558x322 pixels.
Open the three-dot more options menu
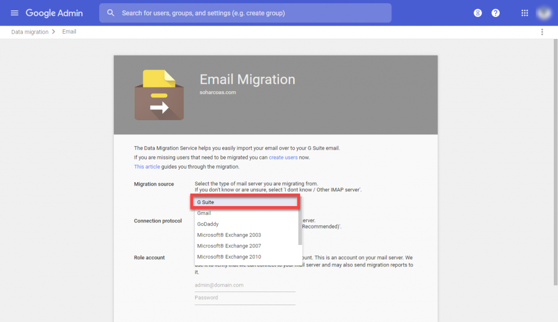coord(542,32)
